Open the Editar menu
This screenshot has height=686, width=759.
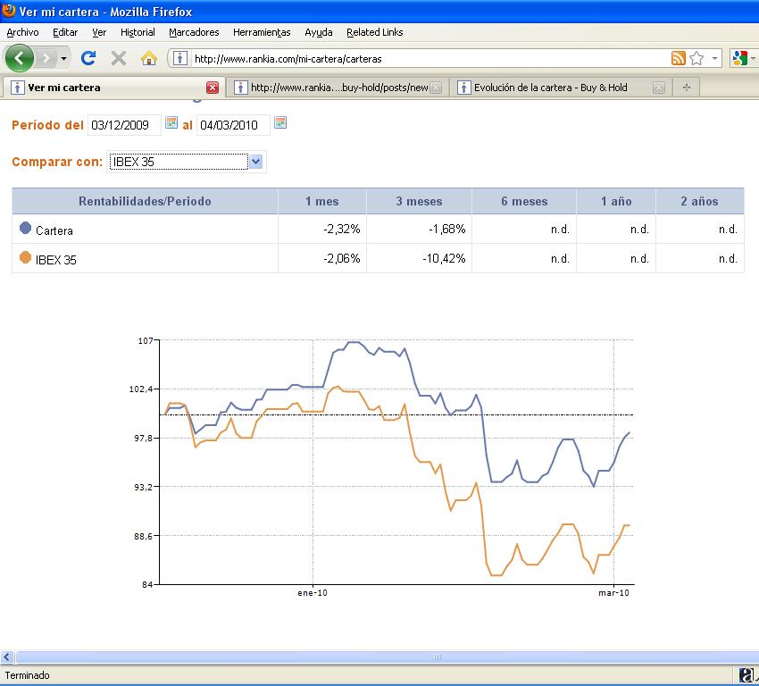65,32
